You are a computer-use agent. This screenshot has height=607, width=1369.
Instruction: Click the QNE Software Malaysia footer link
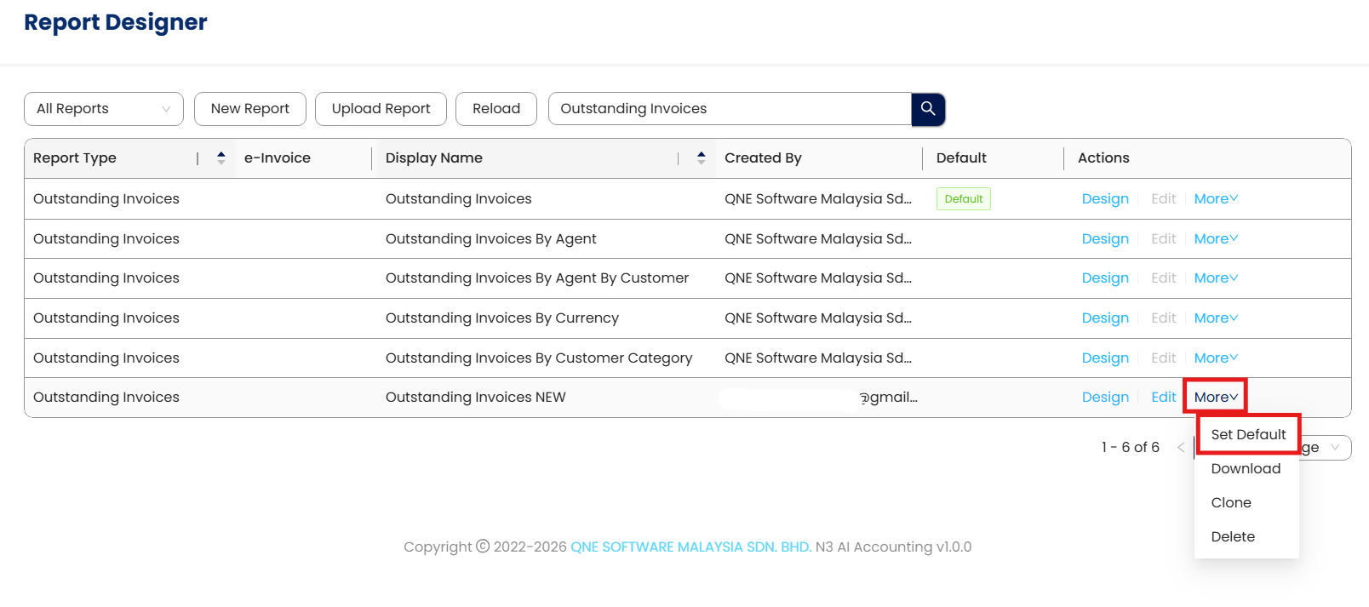pyautogui.click(x=690, y=547)
